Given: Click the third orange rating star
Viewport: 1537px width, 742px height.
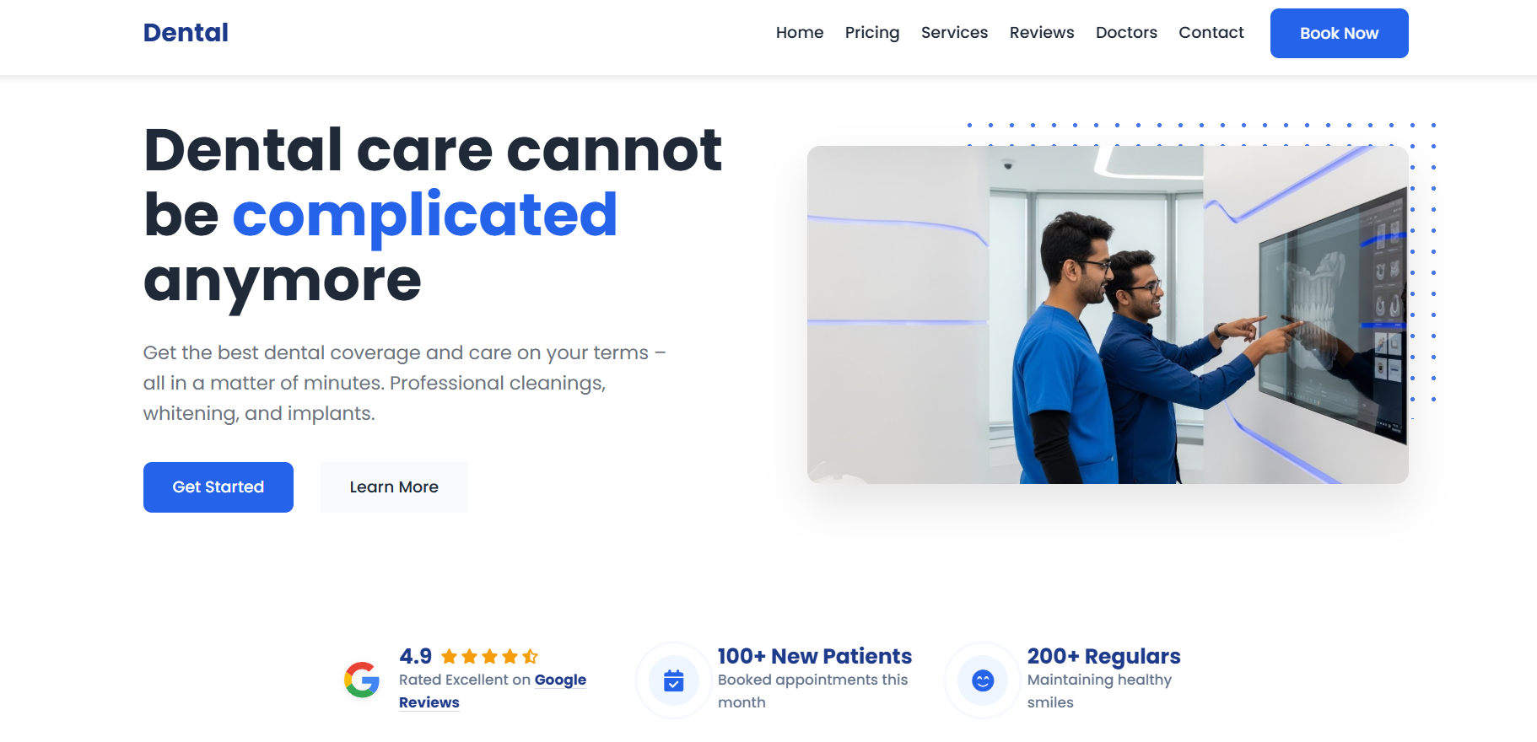Looking at the screenshot, I should 490,656.
